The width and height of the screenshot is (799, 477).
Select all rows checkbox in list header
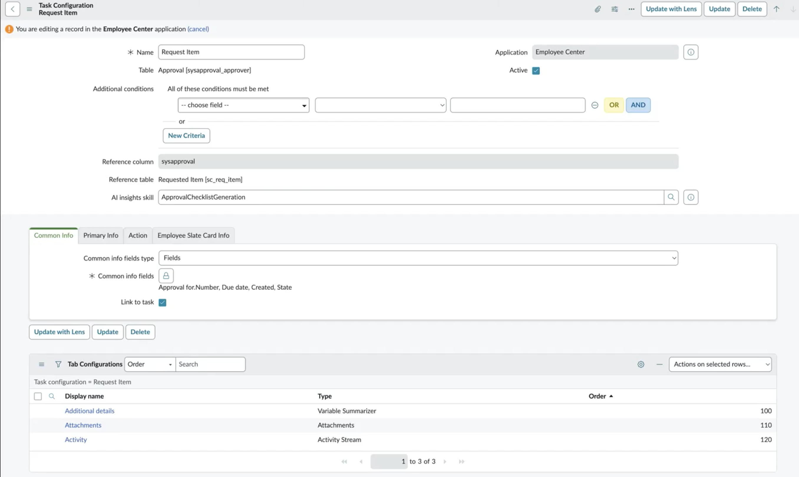pos(38,396)
